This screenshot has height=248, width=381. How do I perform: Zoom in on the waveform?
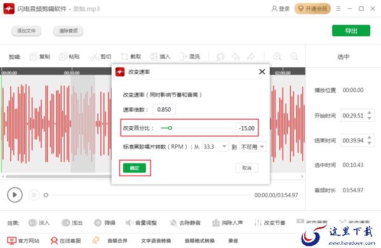coord(277,56)
